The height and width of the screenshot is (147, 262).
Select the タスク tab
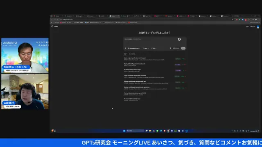[x=125, y=54]
